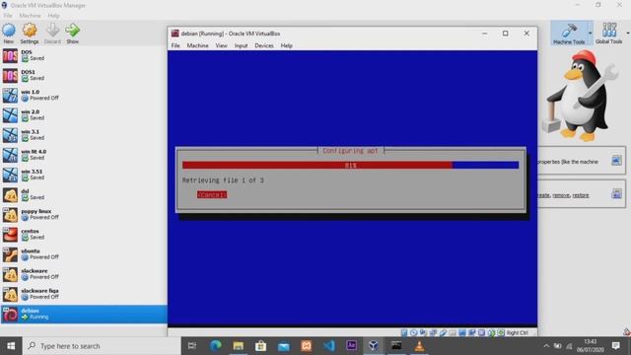Click the snapshots tool icon beside restore link
Screen dimensions: 631x355
coord(616,194)
